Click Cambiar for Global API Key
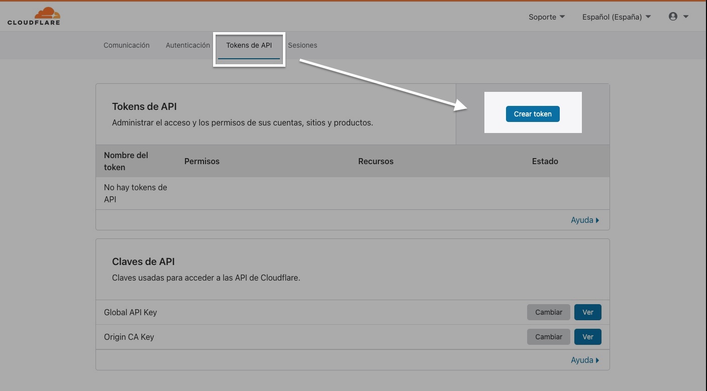This screenshot has width=707, height=391. click(x=548, y=312)
